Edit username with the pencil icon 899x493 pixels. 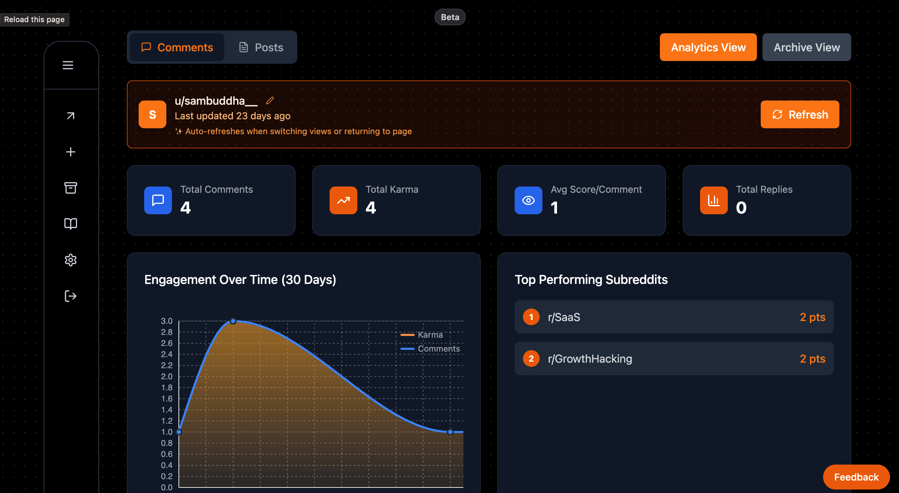pyautogui.click(x=270, y=101)
